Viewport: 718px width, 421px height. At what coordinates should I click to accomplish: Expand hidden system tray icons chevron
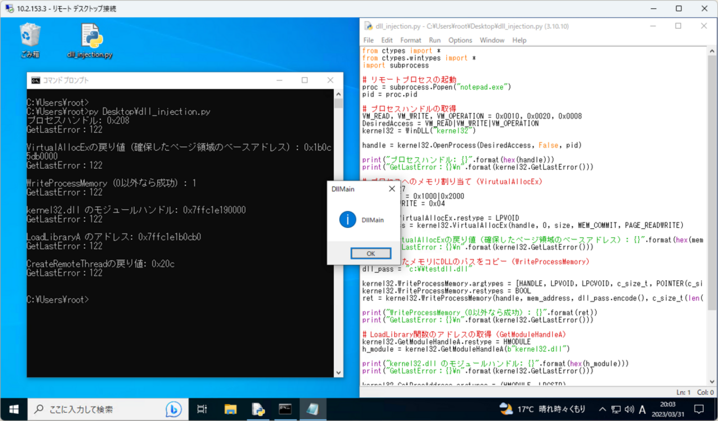coord(602,409)
